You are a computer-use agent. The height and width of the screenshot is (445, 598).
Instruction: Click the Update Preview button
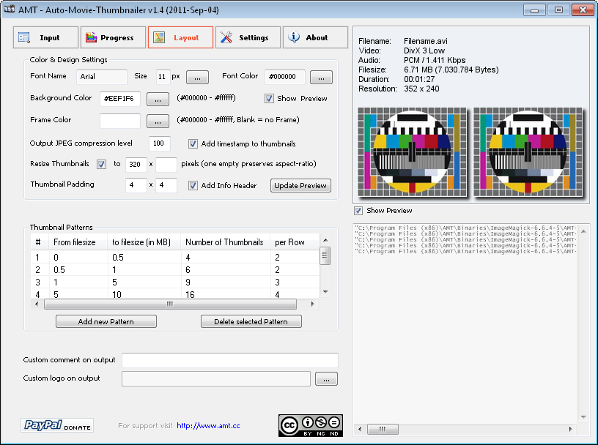click(300, 186)
